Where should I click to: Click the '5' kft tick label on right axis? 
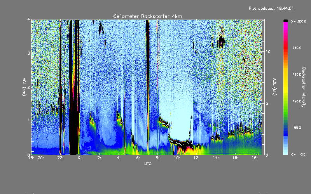click(267, 103)
